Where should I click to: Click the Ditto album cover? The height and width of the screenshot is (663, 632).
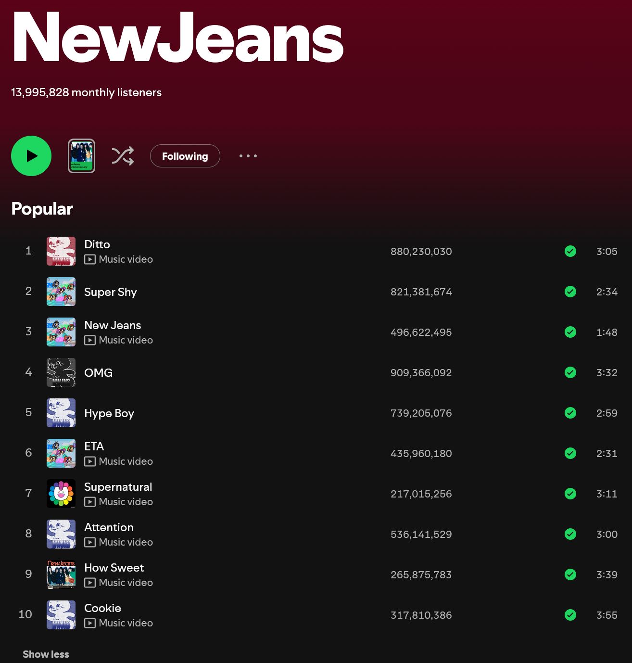point(61,251)
